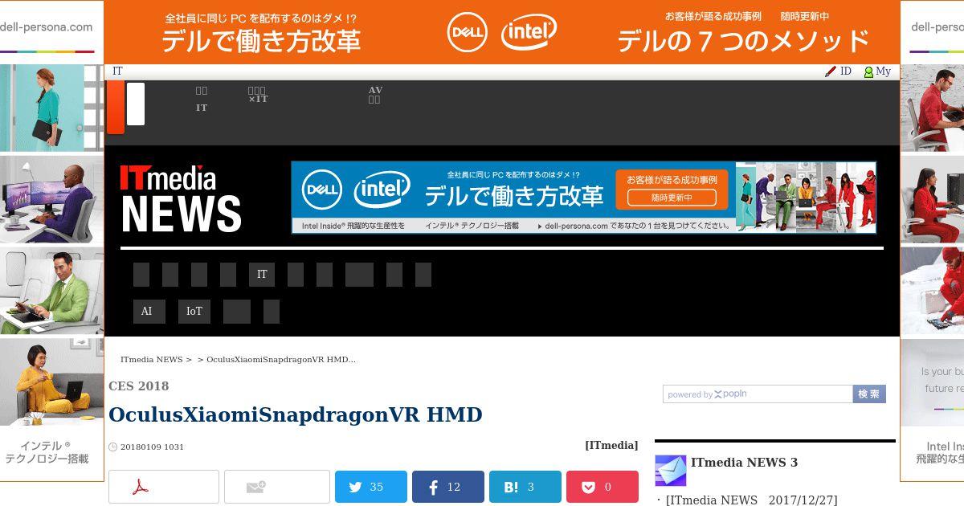Open the ×IT item in top navigation
964x506 pixels.
tap(258, 95)
